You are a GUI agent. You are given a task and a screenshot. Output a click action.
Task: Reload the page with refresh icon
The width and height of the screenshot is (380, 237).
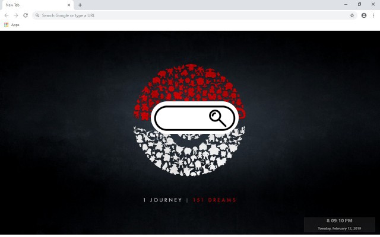(26, 15)
